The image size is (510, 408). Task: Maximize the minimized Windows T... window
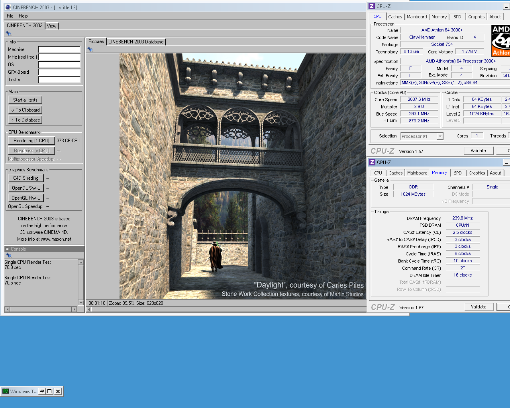[50, 391]
